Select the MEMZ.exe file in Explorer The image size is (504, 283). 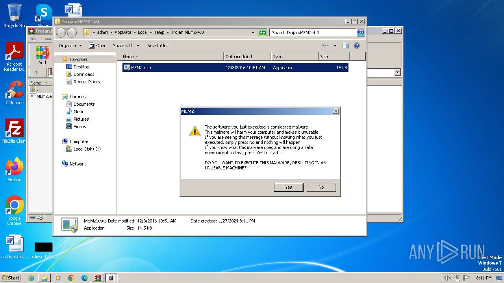click(x=235, y=68)
